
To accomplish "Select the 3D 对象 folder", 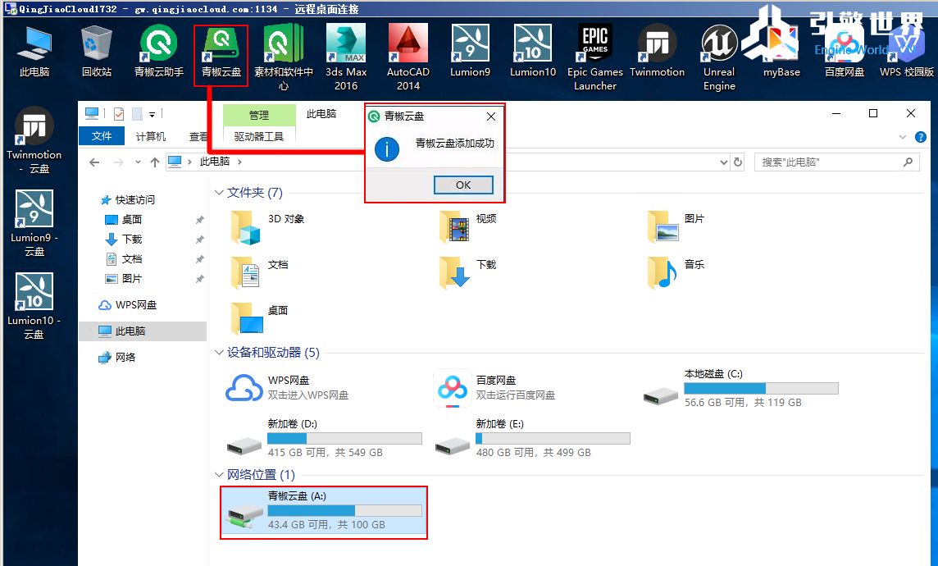I will 267,228.
